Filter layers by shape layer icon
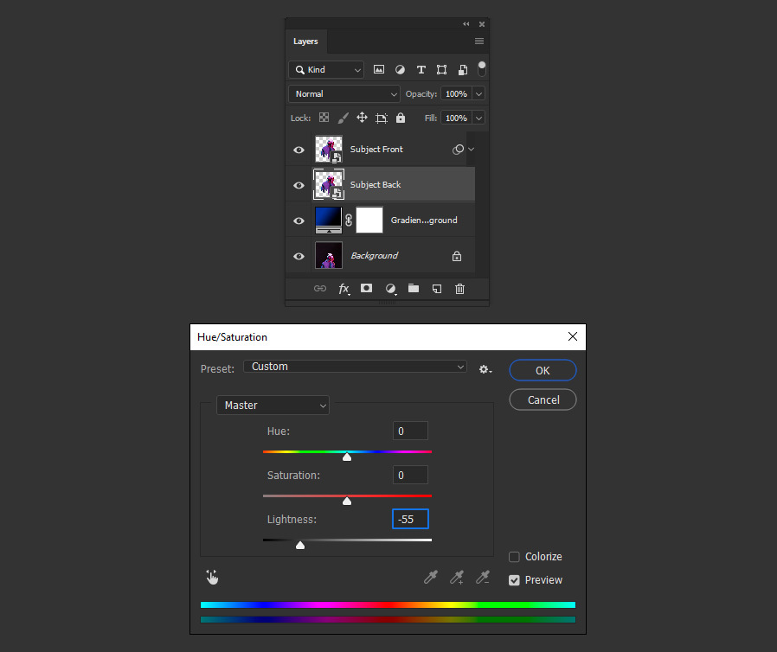The height and width of the screenshot is (652, 777). [x=441, y=70]
